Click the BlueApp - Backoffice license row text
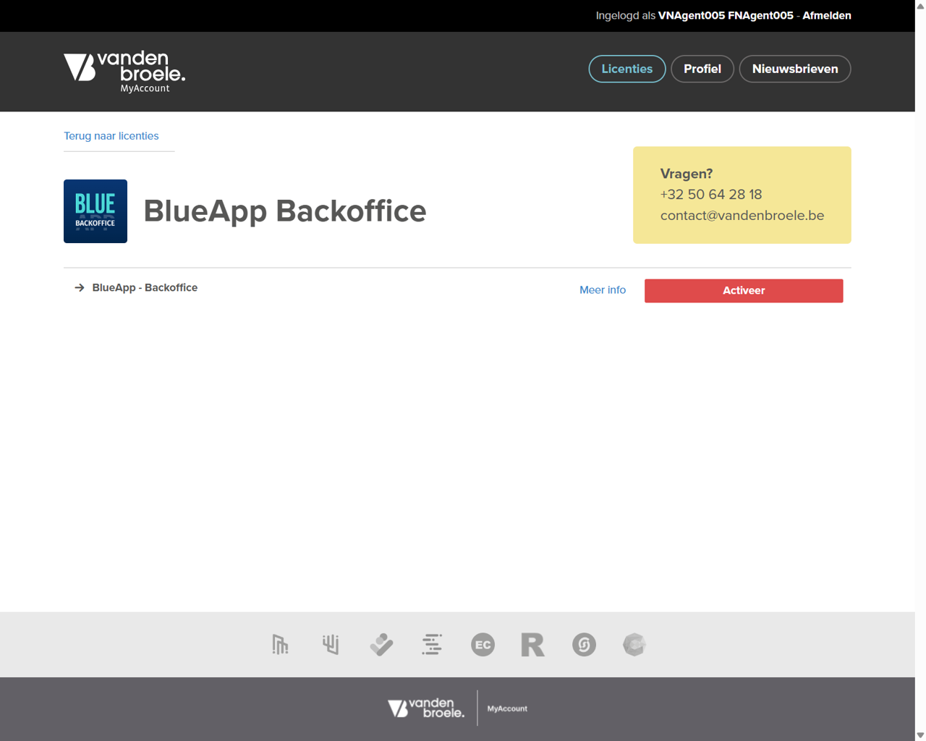This screenshot has height=741, width=926. point(145,287)
